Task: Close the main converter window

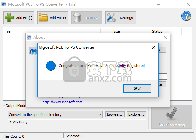Action: [188, 4]
